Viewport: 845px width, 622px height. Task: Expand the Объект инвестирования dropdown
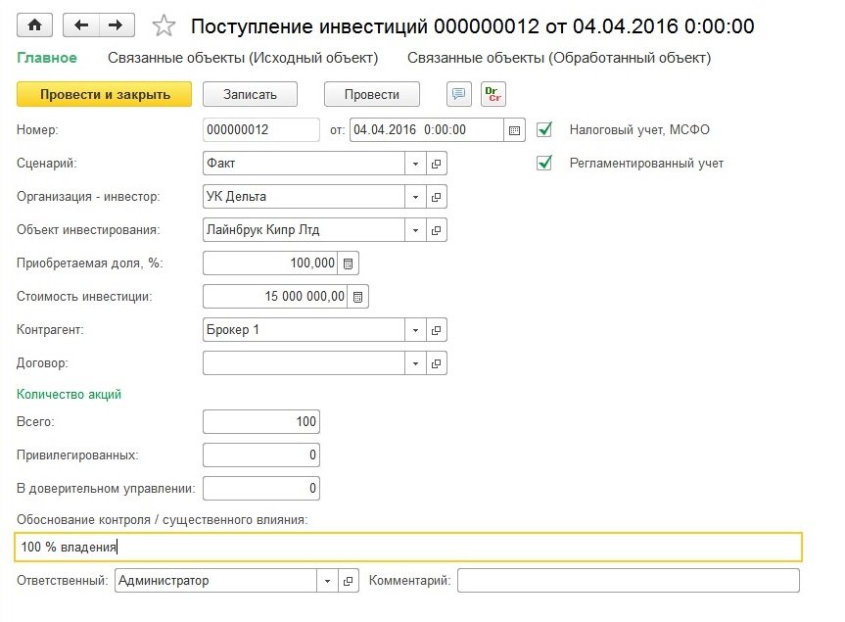pyautogui.click(x=415, y=230)
